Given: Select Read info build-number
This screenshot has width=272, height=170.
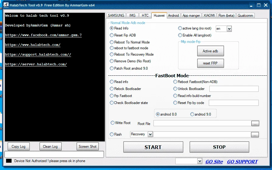Looking at the screenshot, I should [x=192, y=96].
